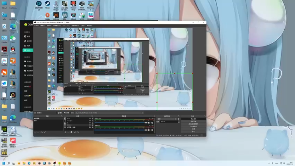
Task: Open source properties gear in Sources panel
Action: [x=72, y=132]
